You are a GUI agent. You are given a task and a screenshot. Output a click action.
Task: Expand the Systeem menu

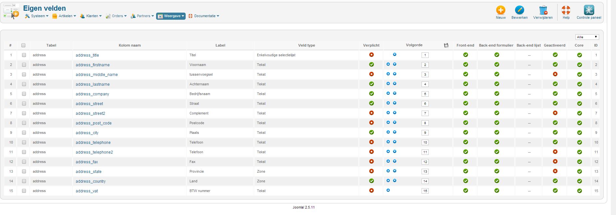[37, 16]
